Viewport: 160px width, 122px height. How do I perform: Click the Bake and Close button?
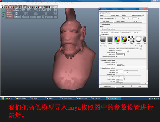coord(107,86)
